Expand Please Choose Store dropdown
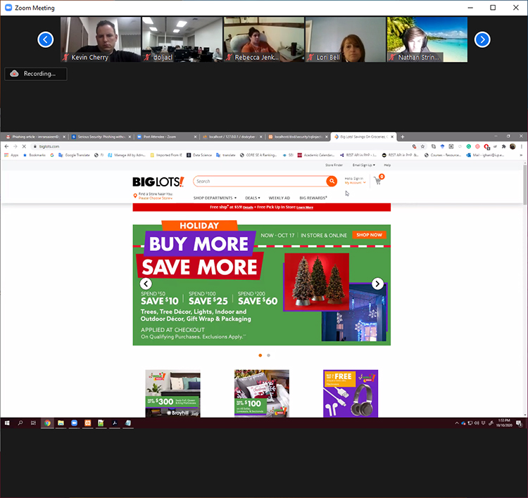This screenshot has width=528, height=498. pyautogui.click(x=156, y=198)
